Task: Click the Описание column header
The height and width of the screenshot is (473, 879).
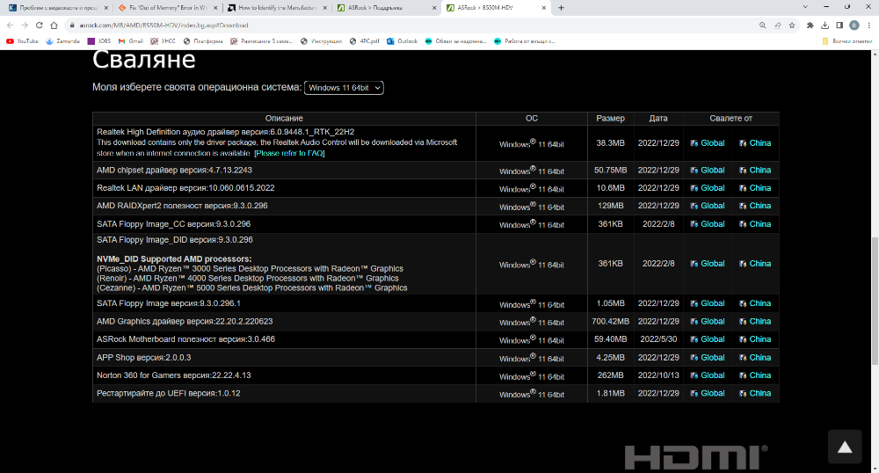Action: pos(284,118)
